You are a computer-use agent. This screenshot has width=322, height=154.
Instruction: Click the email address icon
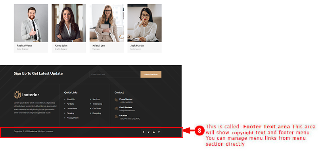pyautogui.click(x=116, y=108)
